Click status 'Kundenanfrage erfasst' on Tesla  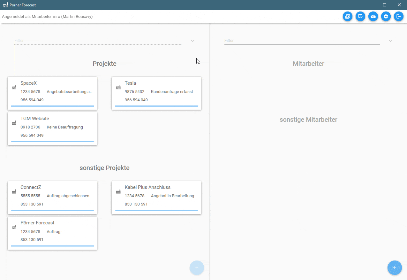pos(172,92)
